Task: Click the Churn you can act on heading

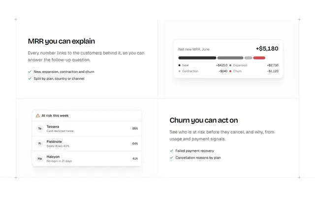Action: pyautogui.click(x=204, y=120)
